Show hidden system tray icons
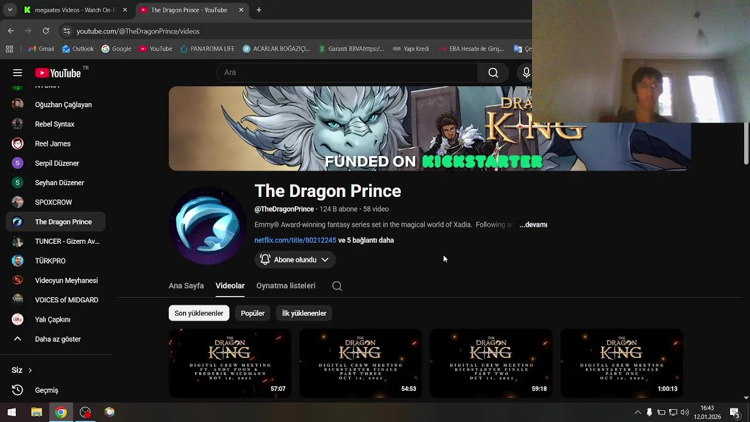The width and height of the screenshot is (750, 422). pos(637,413)
